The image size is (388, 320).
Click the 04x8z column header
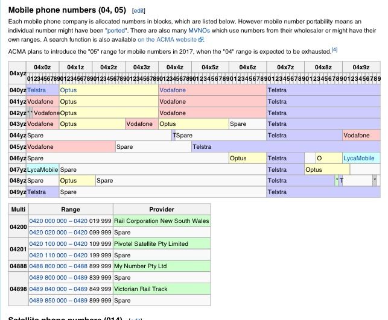click(x=323, y=67)
